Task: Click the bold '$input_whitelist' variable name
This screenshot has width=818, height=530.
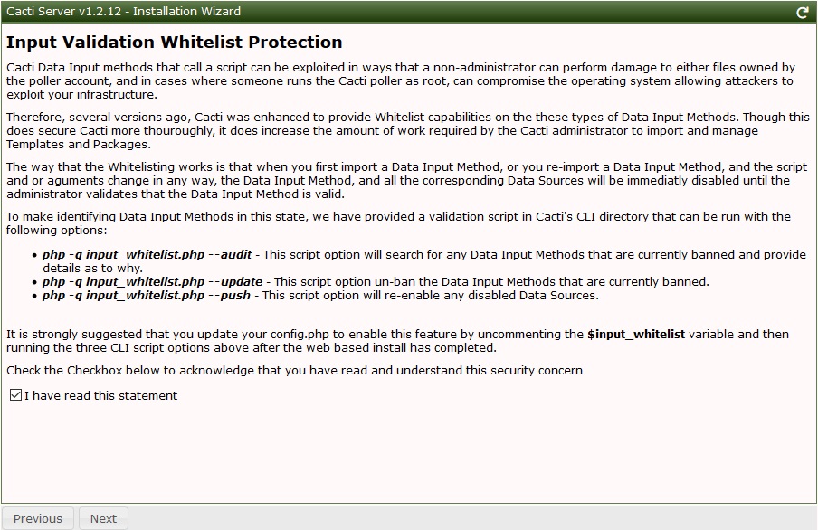Action: coord(636,334)
